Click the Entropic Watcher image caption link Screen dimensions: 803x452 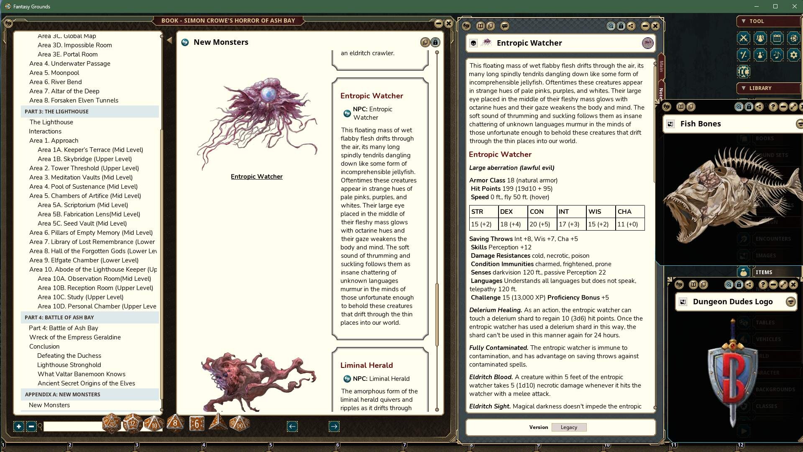(257, 176)
